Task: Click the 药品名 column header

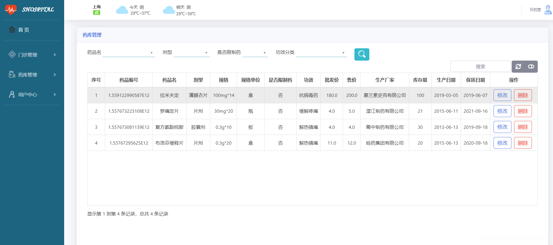Action: 169,80
